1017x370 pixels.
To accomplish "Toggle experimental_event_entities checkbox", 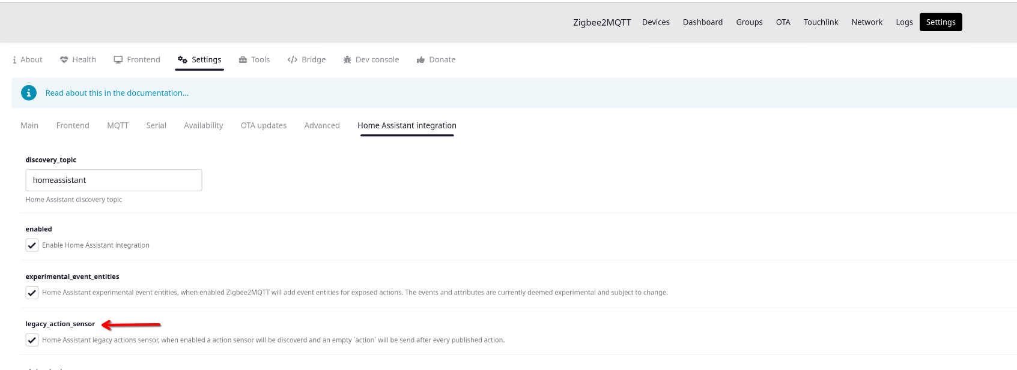I will (x=32, y=293).
